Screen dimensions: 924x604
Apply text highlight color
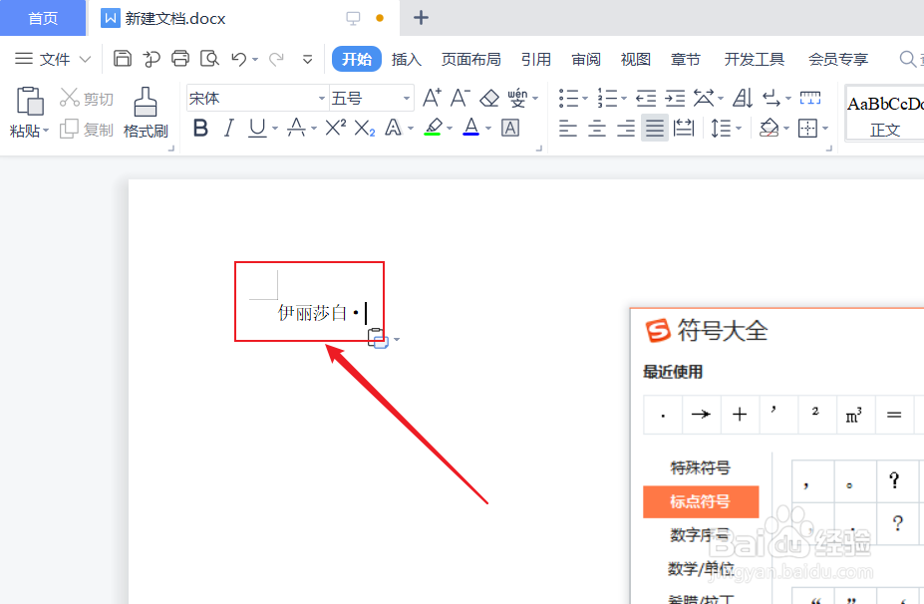(435, 128)
